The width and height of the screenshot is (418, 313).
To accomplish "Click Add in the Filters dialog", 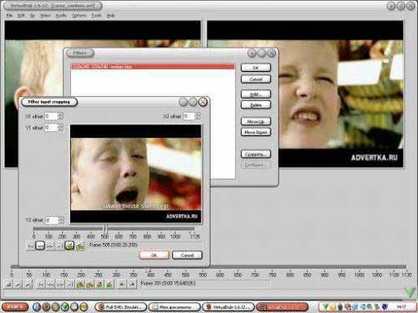I will pyautogui.click(x=256, y=94).
